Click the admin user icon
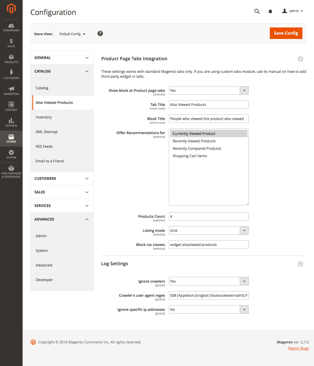 click(284, 11)
